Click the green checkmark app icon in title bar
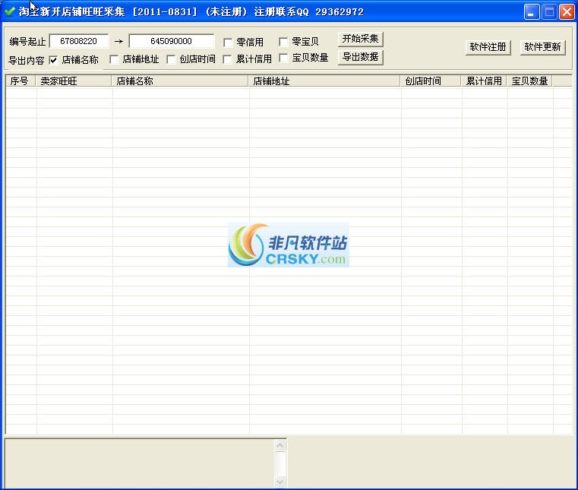 (x=9, y=11)
